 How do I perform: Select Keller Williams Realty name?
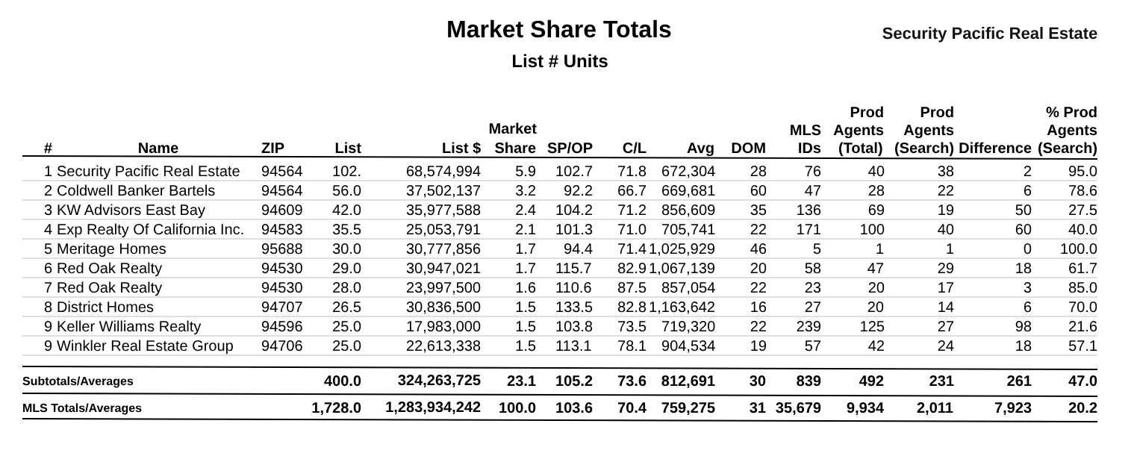click(129, 326)
